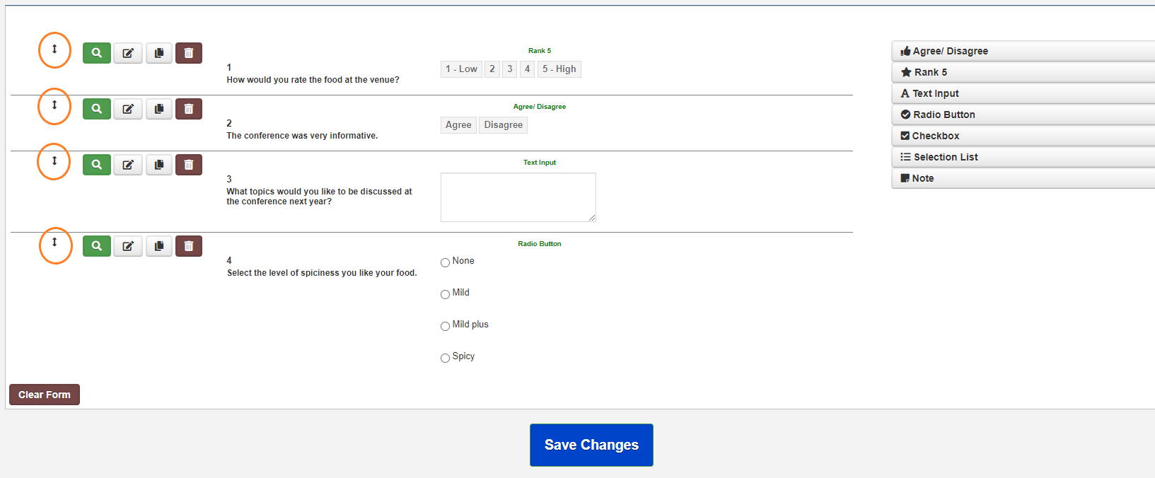Delete question 4 using the trash icon

[189, 246]
